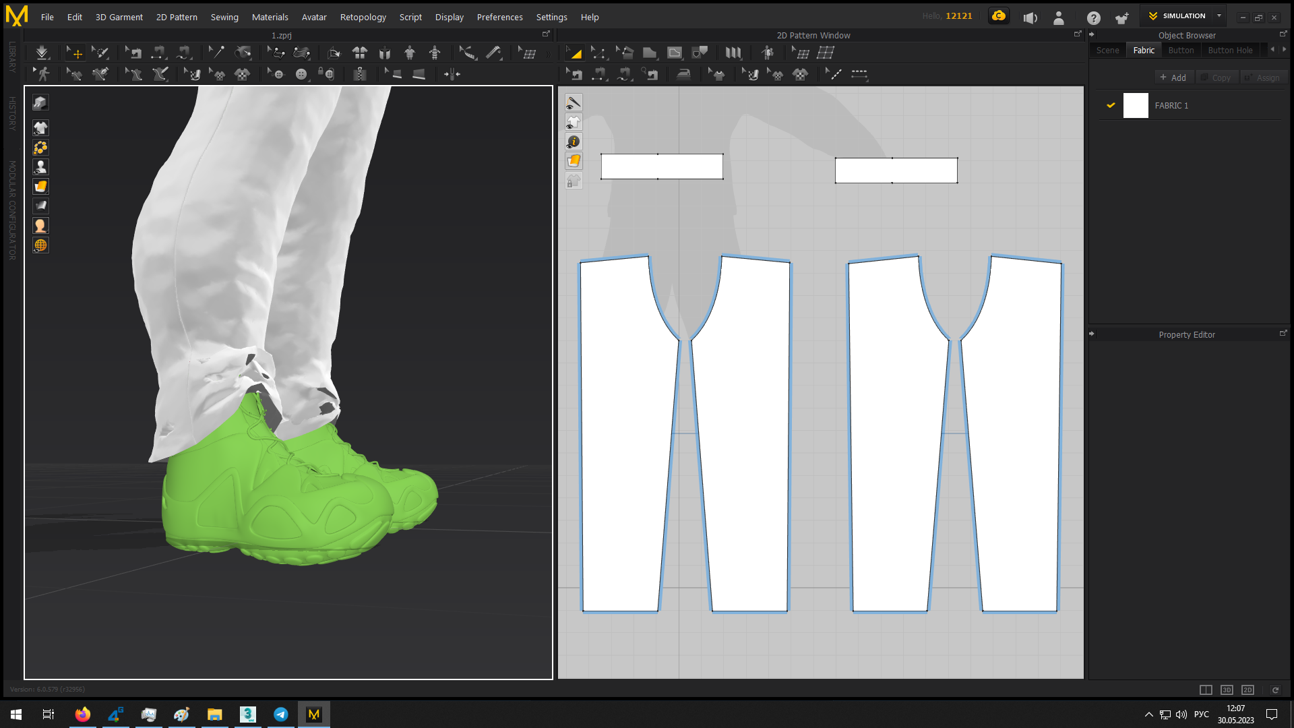Click the FABRIC 1 white color swatch
1294x728 pixels.
(x=1136, y=106)
